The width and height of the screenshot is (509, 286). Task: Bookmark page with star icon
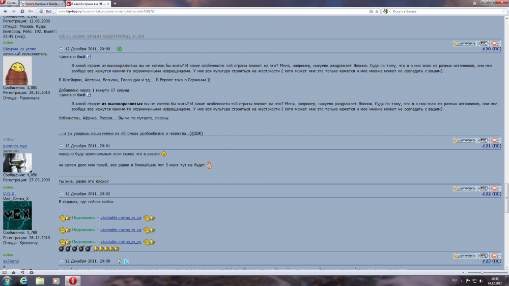click(377, 11)
